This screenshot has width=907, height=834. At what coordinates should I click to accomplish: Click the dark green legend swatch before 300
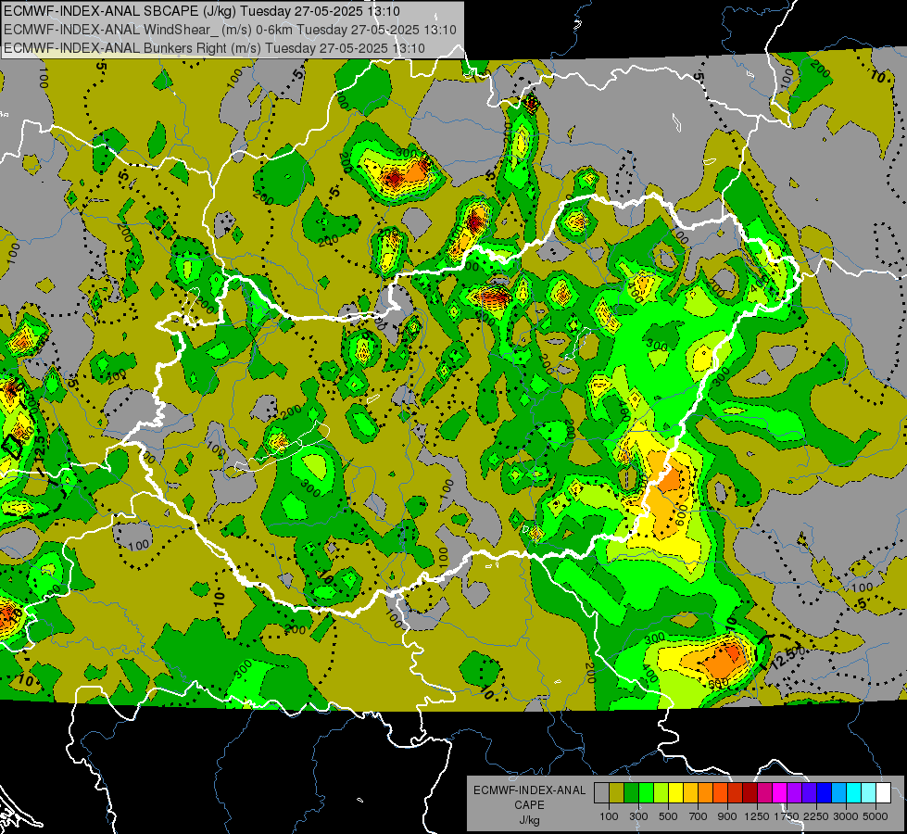(x=631, y=793)
